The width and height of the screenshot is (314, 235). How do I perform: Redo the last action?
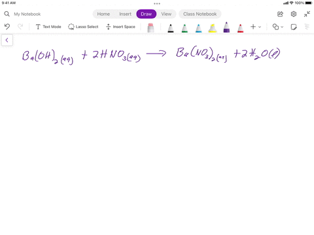click(x=20, y=27)
